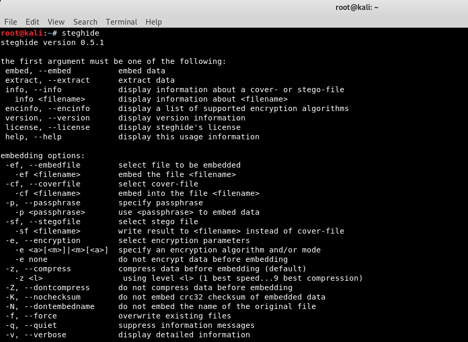Click the typed steghide command
468x342 pixels.
81,33
